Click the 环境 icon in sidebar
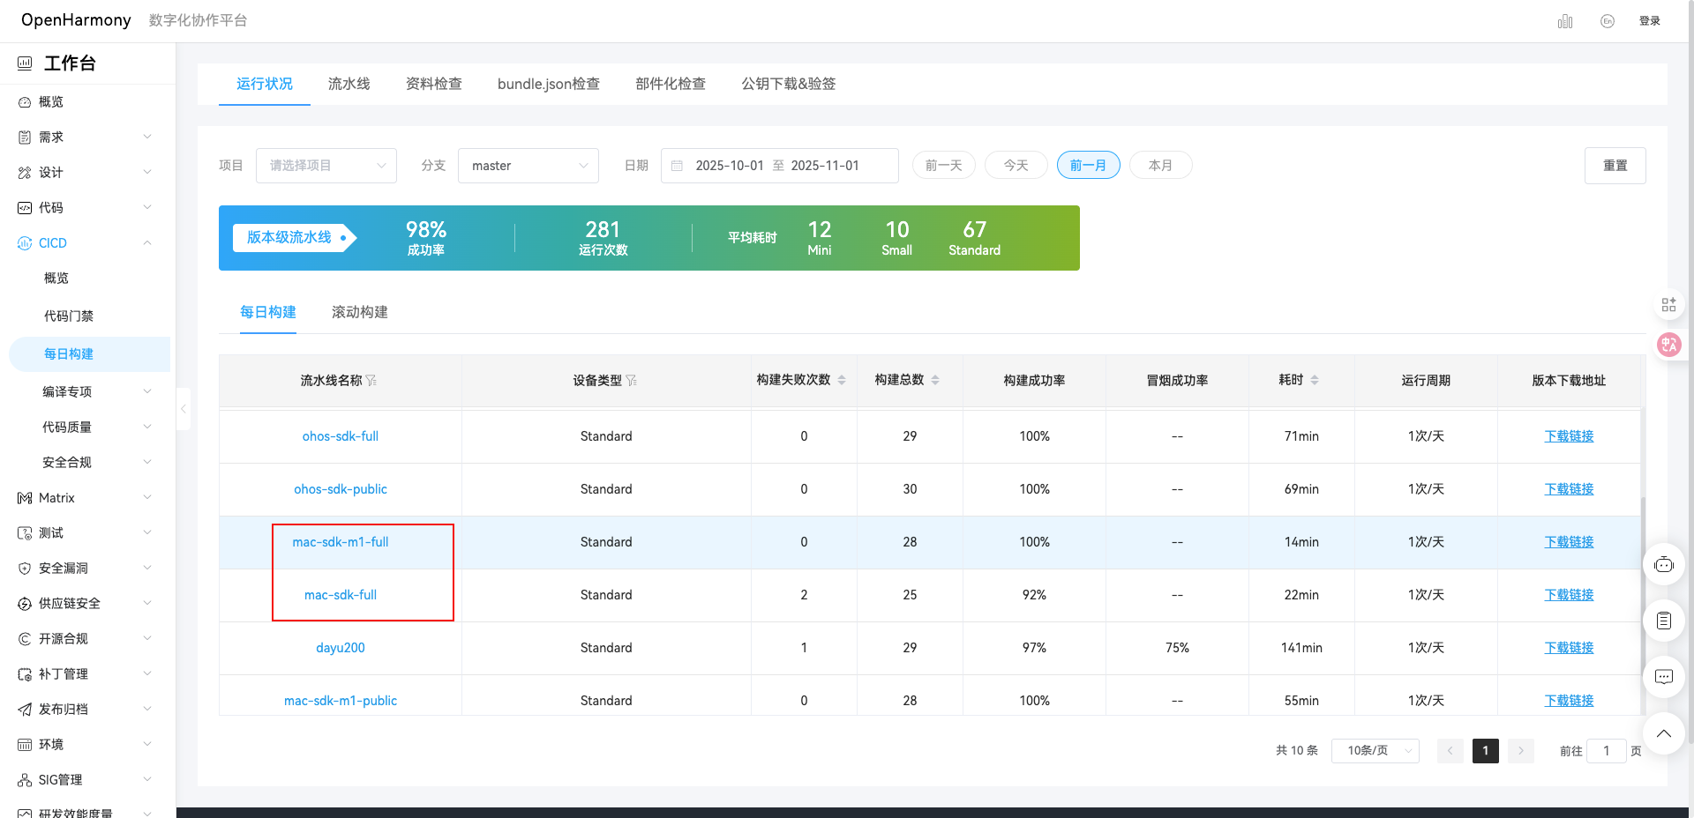This screenshot has height=818, width=1694. [25, 745]
